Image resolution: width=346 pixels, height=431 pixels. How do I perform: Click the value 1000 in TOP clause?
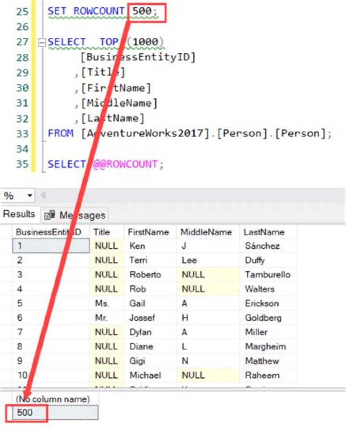[x=145, y=42]
